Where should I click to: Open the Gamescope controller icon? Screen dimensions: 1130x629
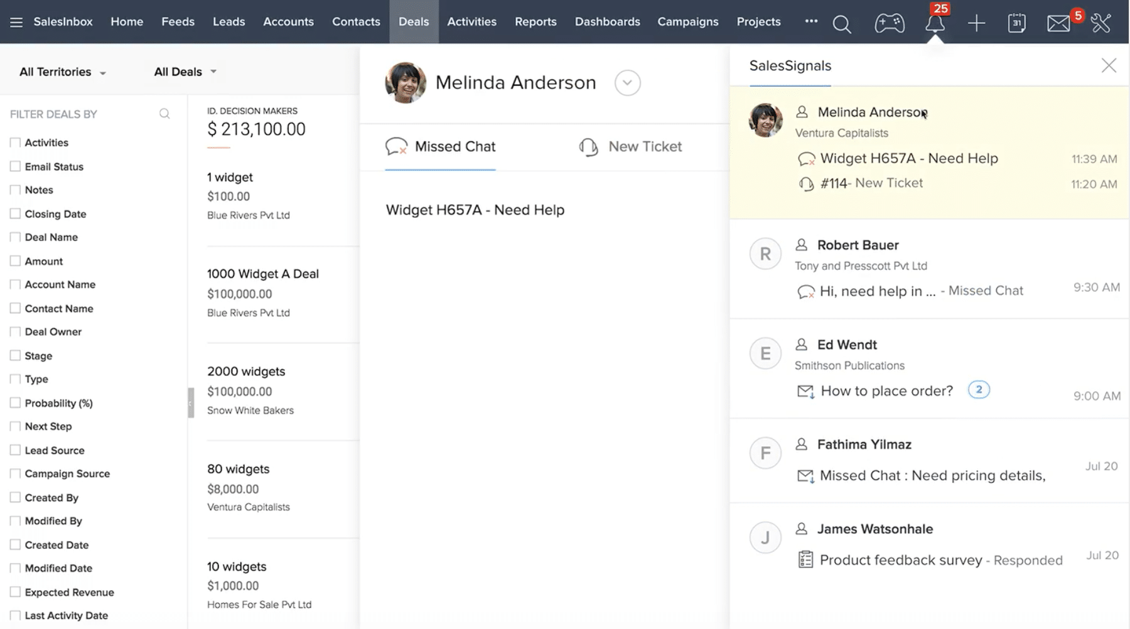pyautogui.click(x=889, y=24)
